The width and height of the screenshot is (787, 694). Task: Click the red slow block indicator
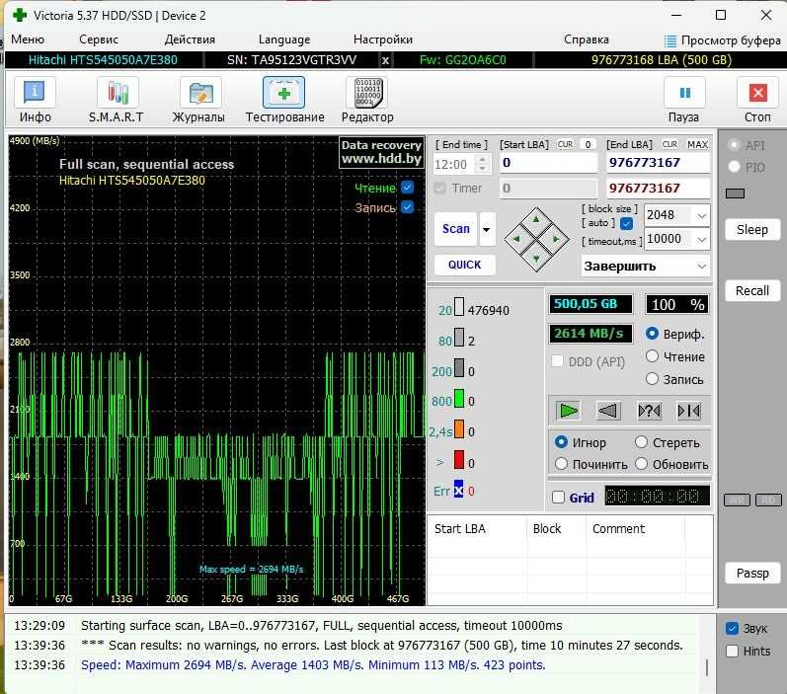[x=459, y=460]
